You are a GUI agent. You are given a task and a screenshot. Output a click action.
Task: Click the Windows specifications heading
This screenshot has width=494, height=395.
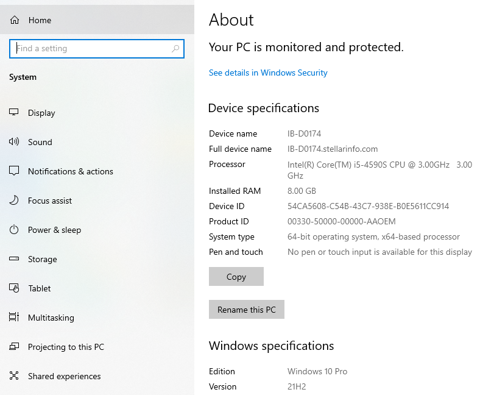click(271, 346)
